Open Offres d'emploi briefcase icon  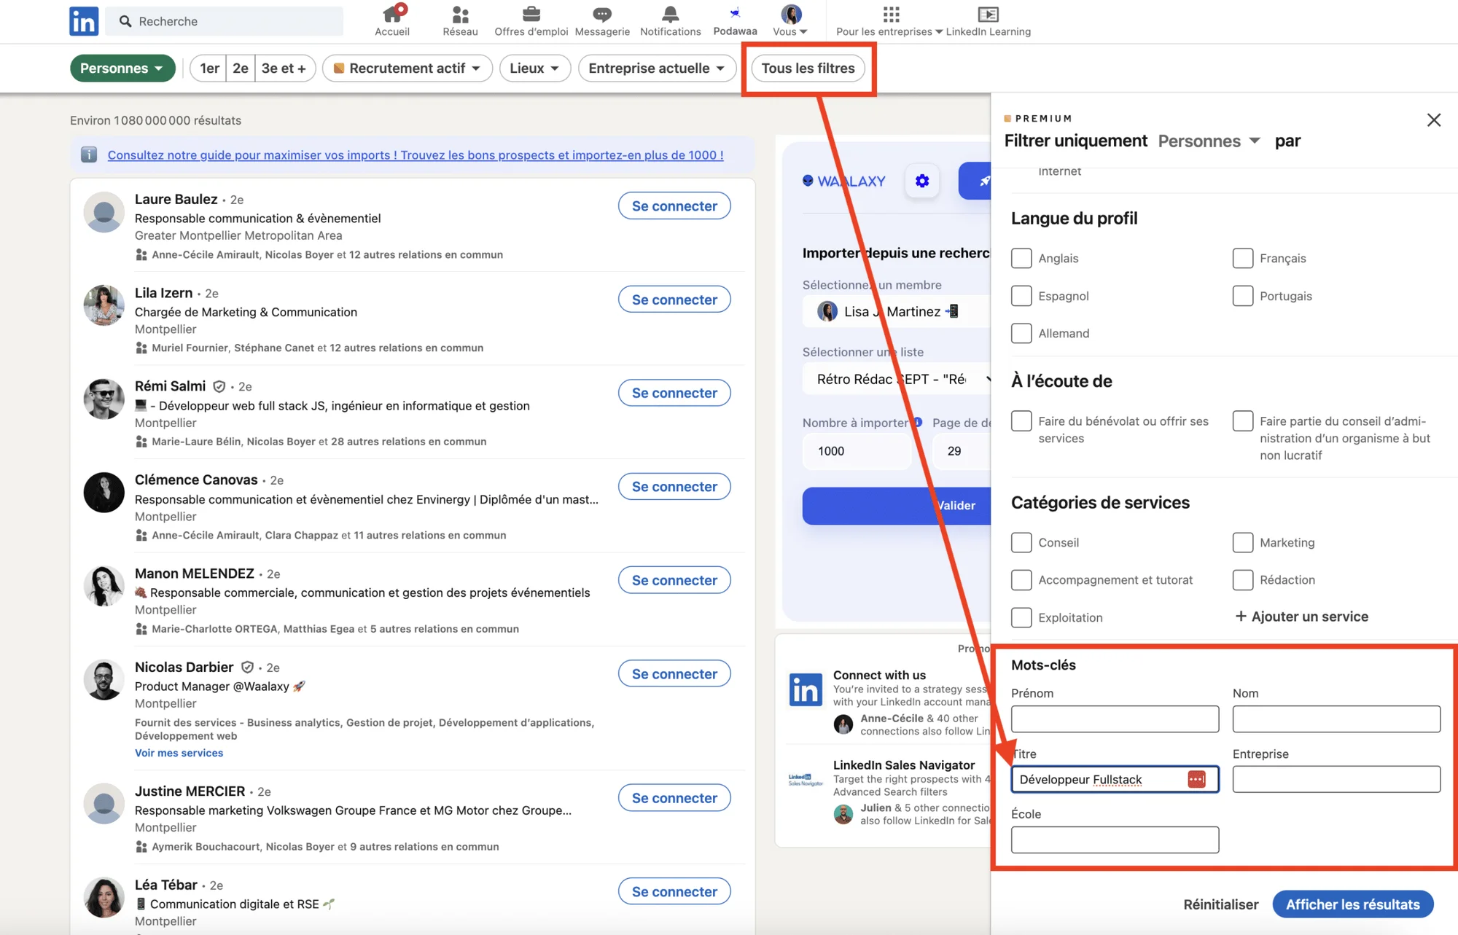pos(531,14)
